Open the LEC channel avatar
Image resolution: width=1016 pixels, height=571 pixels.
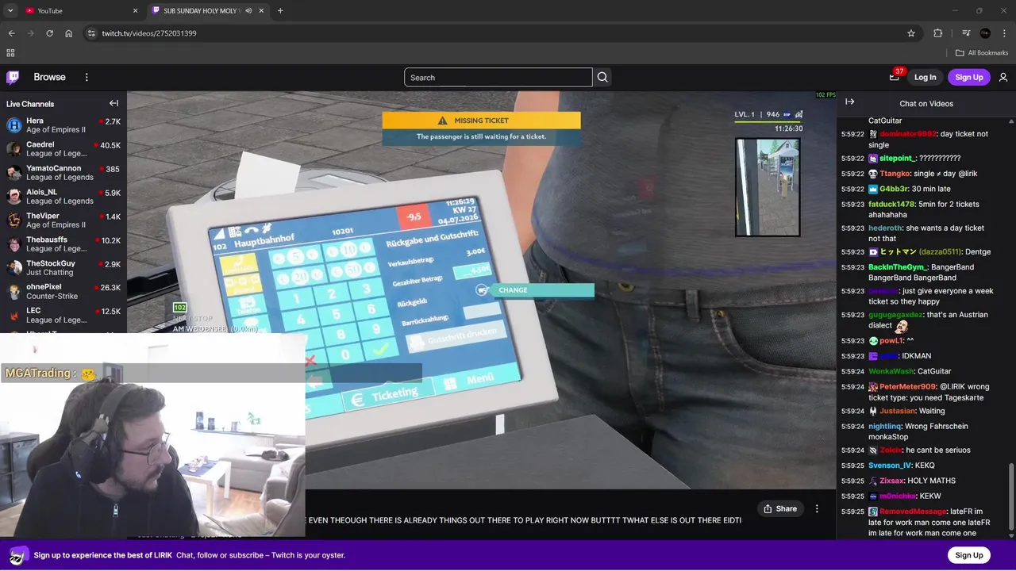(13, 316)
